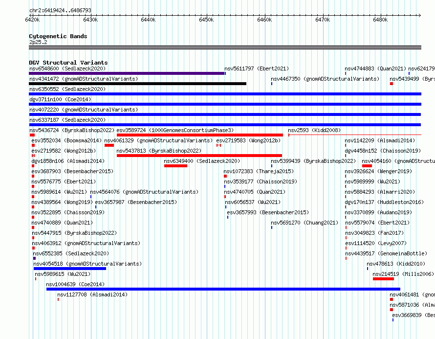Select long blue bar of nsv1004639
This screenshot has width=435, height=339.
point(223,289)
